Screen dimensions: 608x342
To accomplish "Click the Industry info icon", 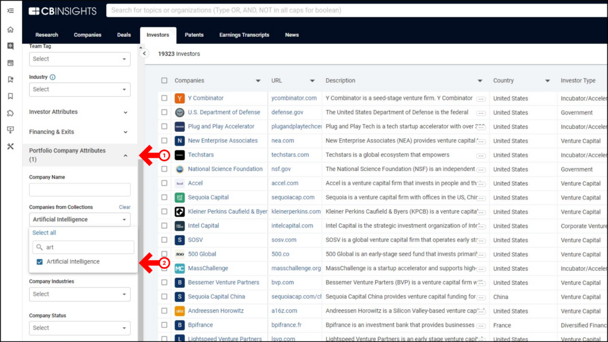I will point(53,77).
